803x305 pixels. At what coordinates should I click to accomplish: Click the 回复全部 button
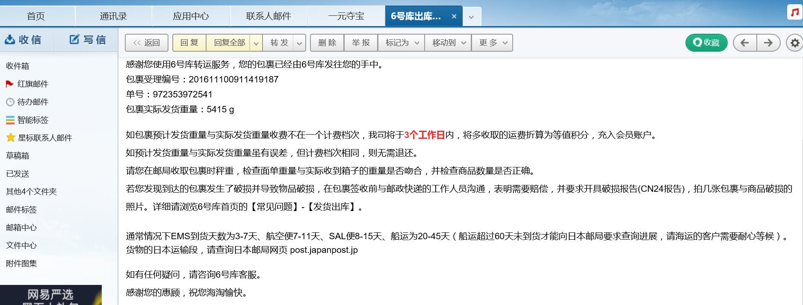229,43
